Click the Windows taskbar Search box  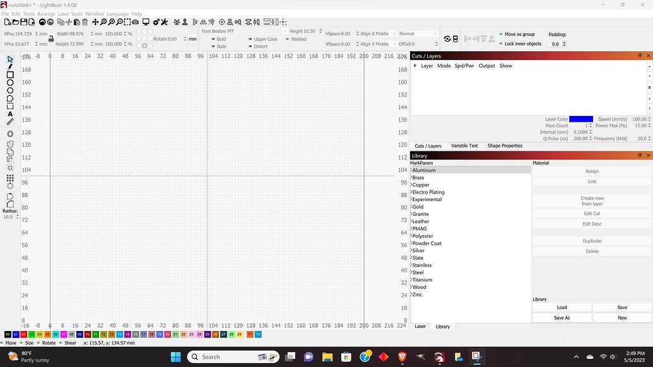[x=233, y=357]
